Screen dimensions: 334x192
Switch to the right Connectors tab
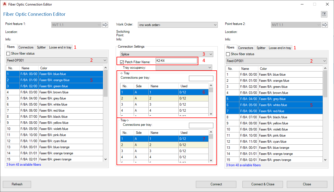(246, 48)
